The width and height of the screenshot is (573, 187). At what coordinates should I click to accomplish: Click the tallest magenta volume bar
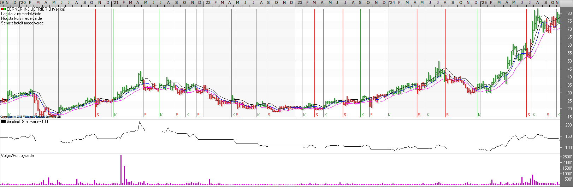coord(121,170)
